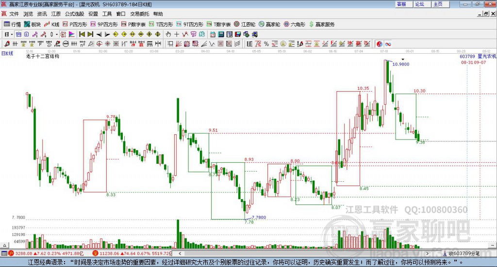The height and width of the screenshot is (267, 497).
Task: Open the P四方形 tool
Action: [x=75, y=24]
